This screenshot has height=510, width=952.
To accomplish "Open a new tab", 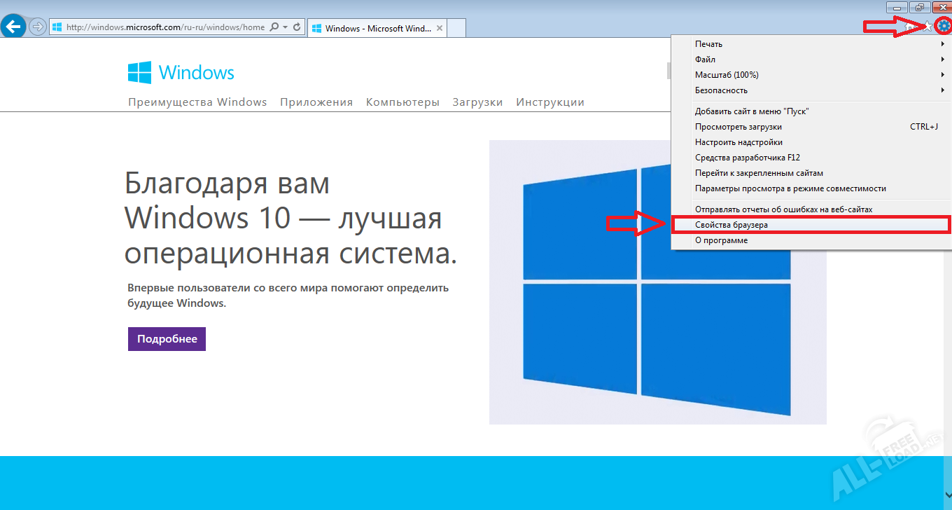I will [x=456, y=28].
